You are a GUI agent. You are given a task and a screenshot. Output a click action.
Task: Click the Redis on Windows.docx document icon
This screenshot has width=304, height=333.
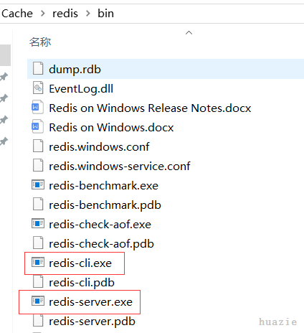37,126
